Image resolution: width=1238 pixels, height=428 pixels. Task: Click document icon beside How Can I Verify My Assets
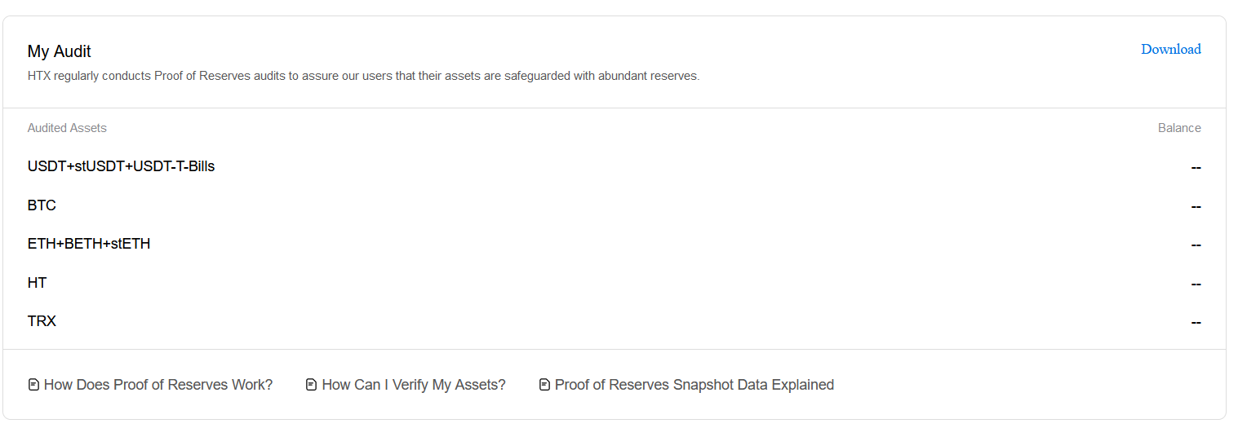[311, 385]
